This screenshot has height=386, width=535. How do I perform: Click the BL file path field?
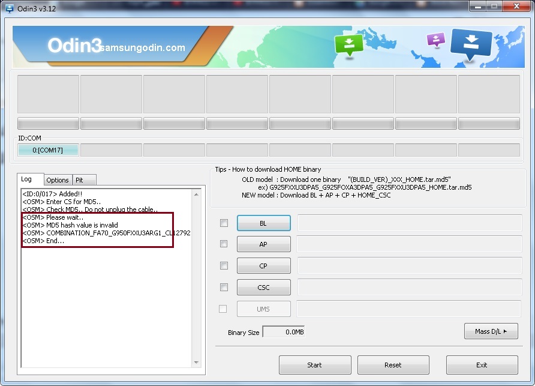coord(410,223)
